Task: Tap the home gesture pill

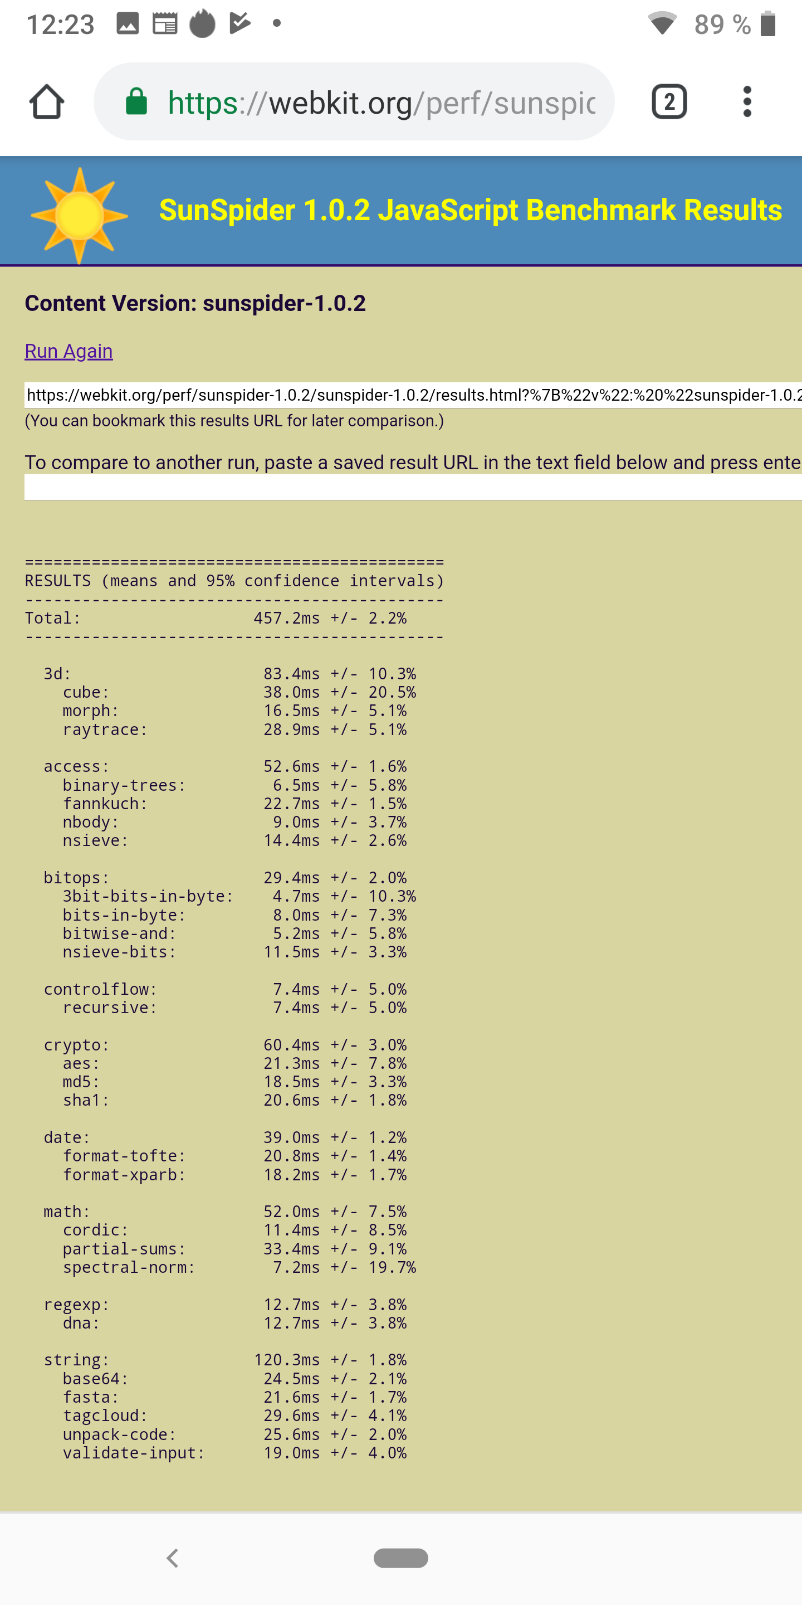Action: [x=400, y=1558]
